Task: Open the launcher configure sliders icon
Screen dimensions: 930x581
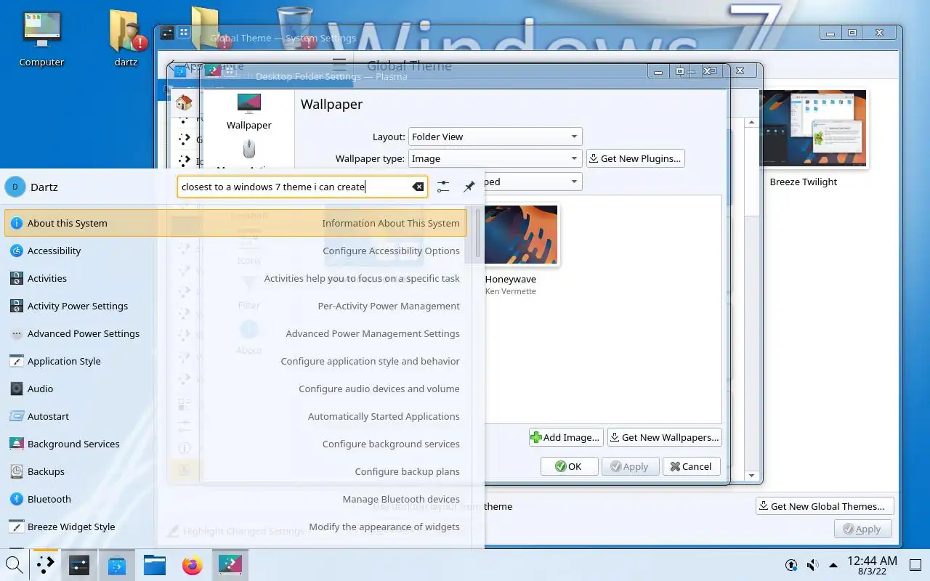Action: (442, 187)
